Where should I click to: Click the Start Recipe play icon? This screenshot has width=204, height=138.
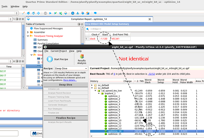pos(50,59)
